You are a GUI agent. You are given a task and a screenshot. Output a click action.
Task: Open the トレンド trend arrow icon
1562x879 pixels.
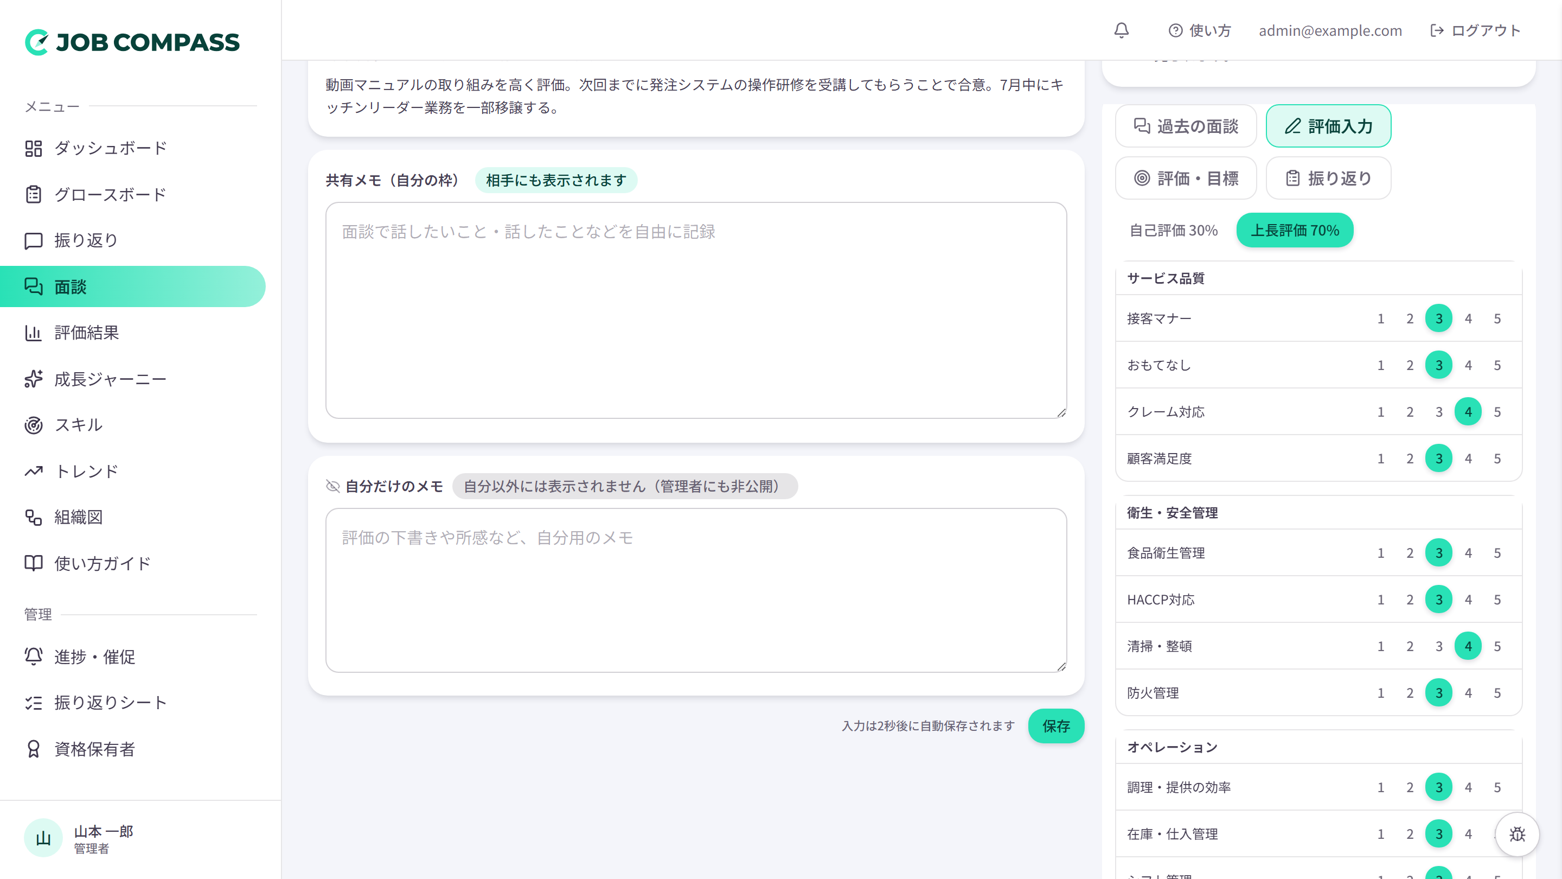[33, 472]
